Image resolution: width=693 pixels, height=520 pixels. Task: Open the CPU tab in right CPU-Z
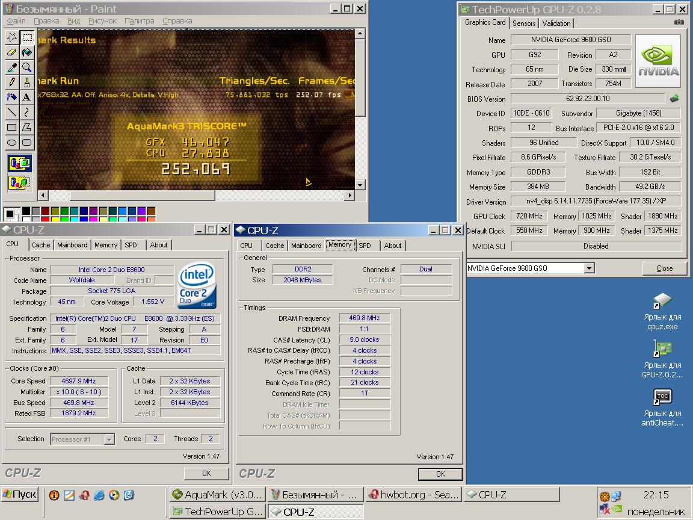click(246, 246)
